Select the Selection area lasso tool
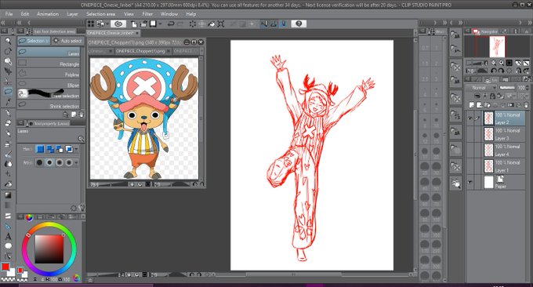The height and width of the screenshot is (287, 533). [x=8, y=92]
